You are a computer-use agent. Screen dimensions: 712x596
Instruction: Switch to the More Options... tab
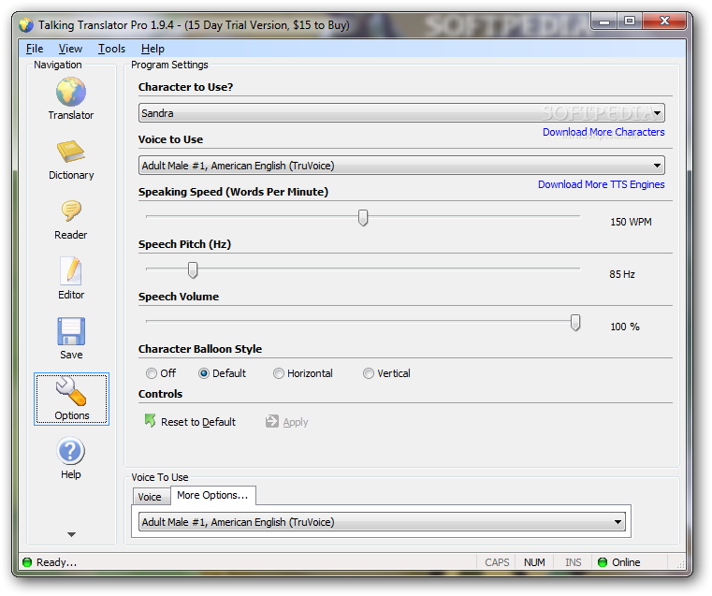213,495
